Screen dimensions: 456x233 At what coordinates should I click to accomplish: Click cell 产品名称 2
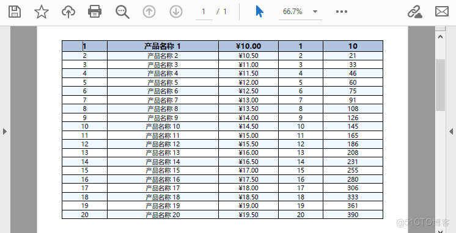tap(163, 56)
